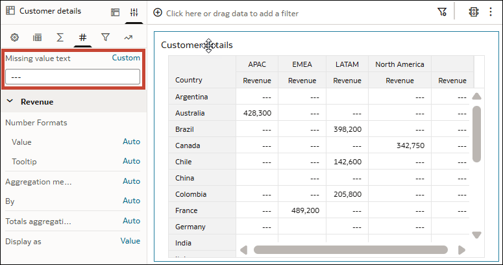
Task: Select the Properties sliders icon
Action: (x=134, y=12)
